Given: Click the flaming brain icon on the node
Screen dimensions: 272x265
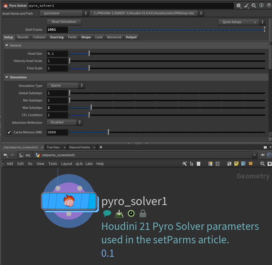Looking at the screenshot, I should [x=69, y=201].
